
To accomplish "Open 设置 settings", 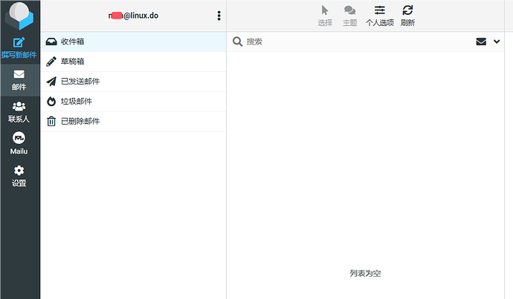I will [19, 176].
